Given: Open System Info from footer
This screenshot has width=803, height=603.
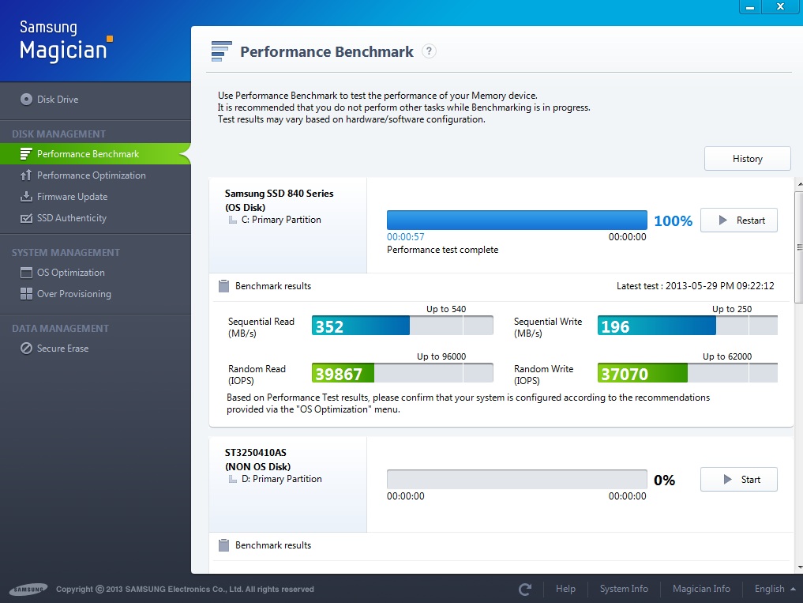Looking at the screenshot, I should 624,589.
